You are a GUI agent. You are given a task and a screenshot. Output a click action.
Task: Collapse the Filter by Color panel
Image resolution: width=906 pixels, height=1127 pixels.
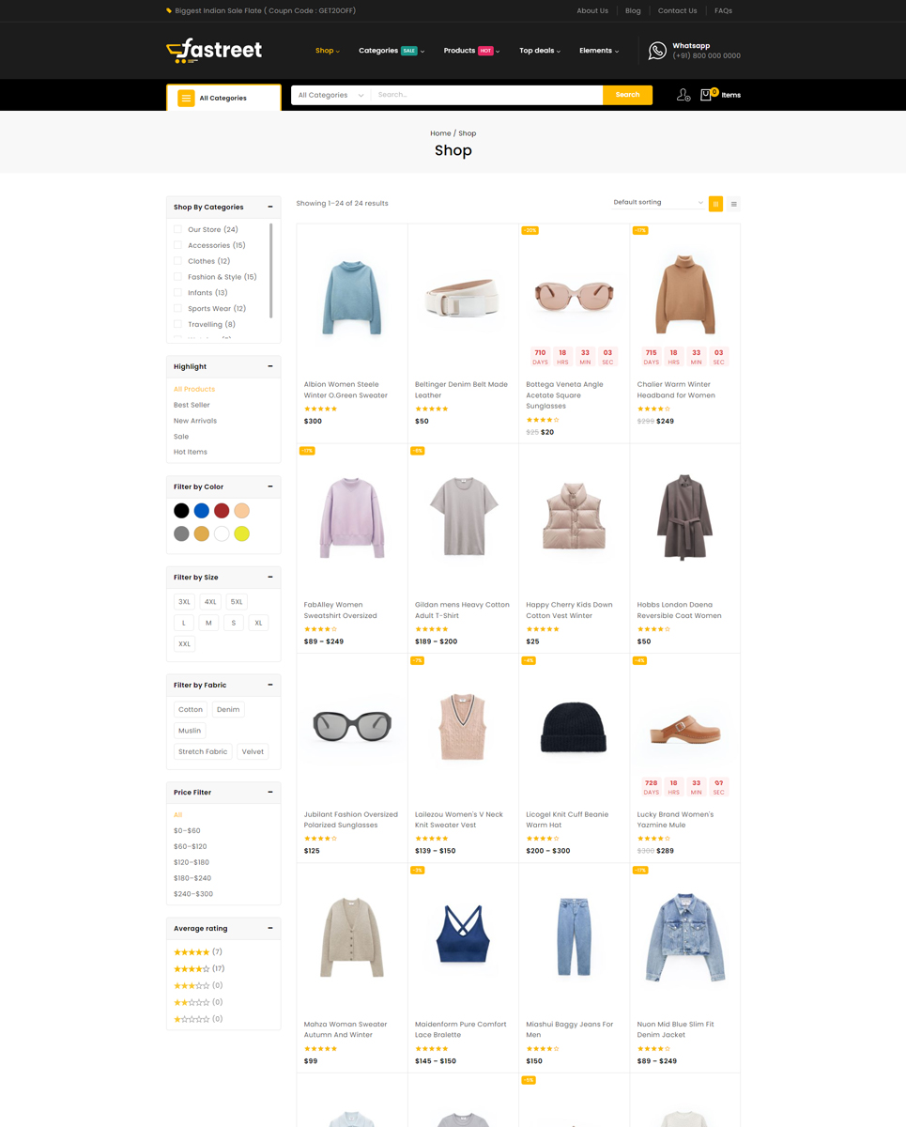pos(270,486)
